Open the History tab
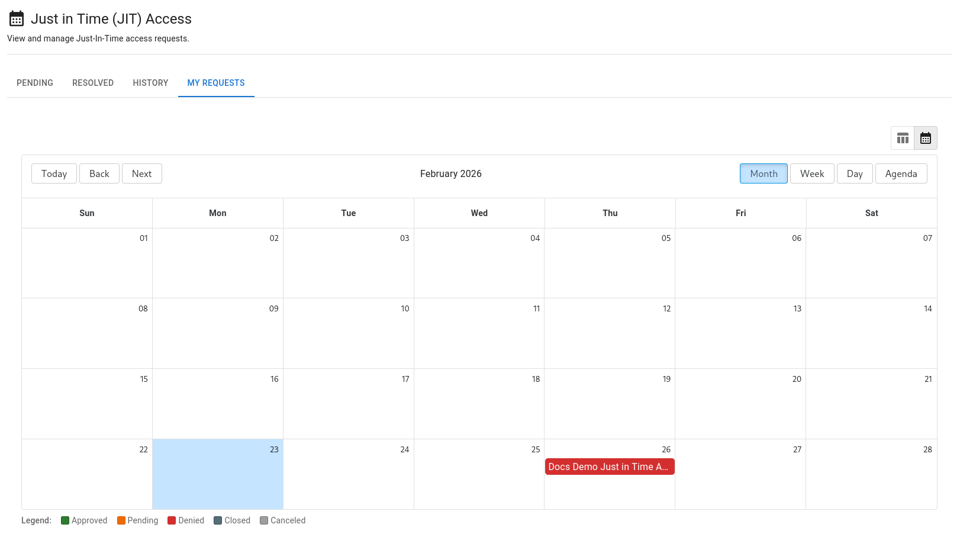This screenshot has height=550, width=960. (x=150, y=83)
